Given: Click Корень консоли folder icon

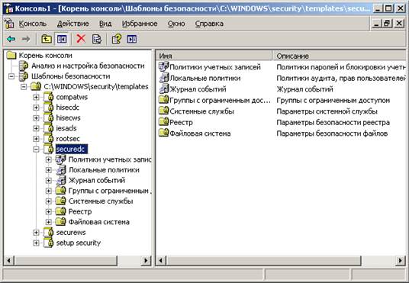Looking at the screenshot, I should (x=11, y=55).
